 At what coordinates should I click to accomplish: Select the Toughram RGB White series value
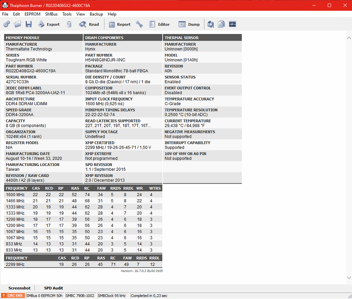coord(26,60)
